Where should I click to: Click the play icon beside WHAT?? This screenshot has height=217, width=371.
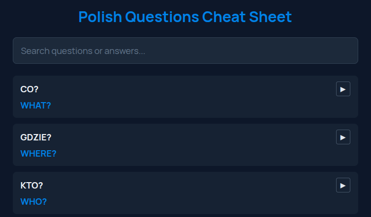click(x=343, y=89)
